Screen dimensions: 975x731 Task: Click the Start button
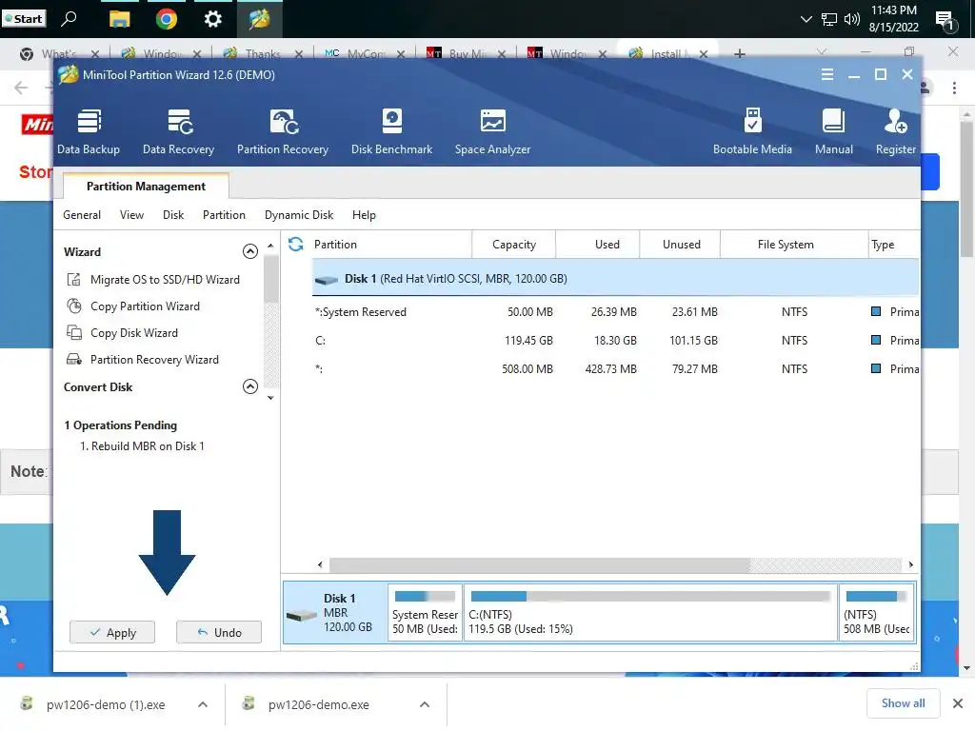(24, 19)
